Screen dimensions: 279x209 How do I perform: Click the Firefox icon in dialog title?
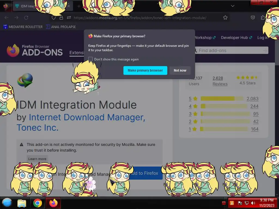(90, 36)
